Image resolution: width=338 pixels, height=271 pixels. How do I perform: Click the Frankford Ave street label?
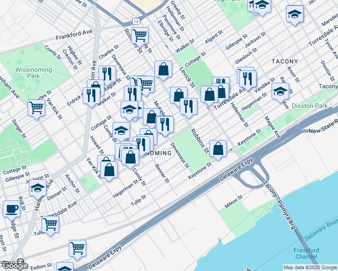74,34
